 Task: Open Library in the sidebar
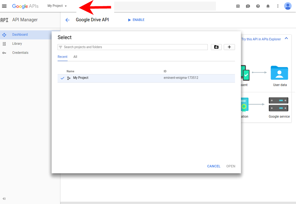click(17, 43)
